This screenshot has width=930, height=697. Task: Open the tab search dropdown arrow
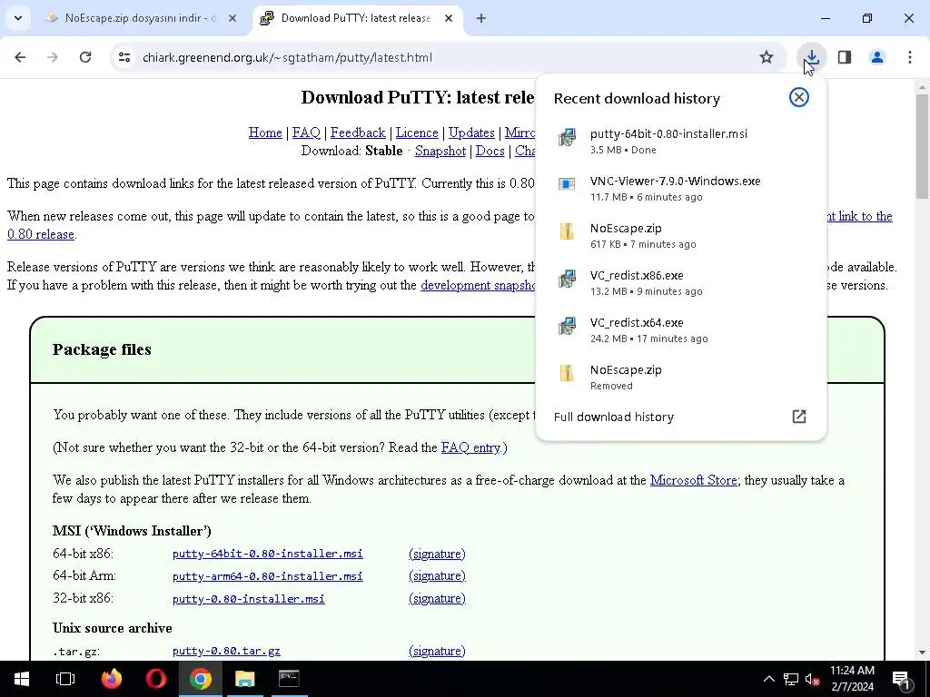coord(18,18)
